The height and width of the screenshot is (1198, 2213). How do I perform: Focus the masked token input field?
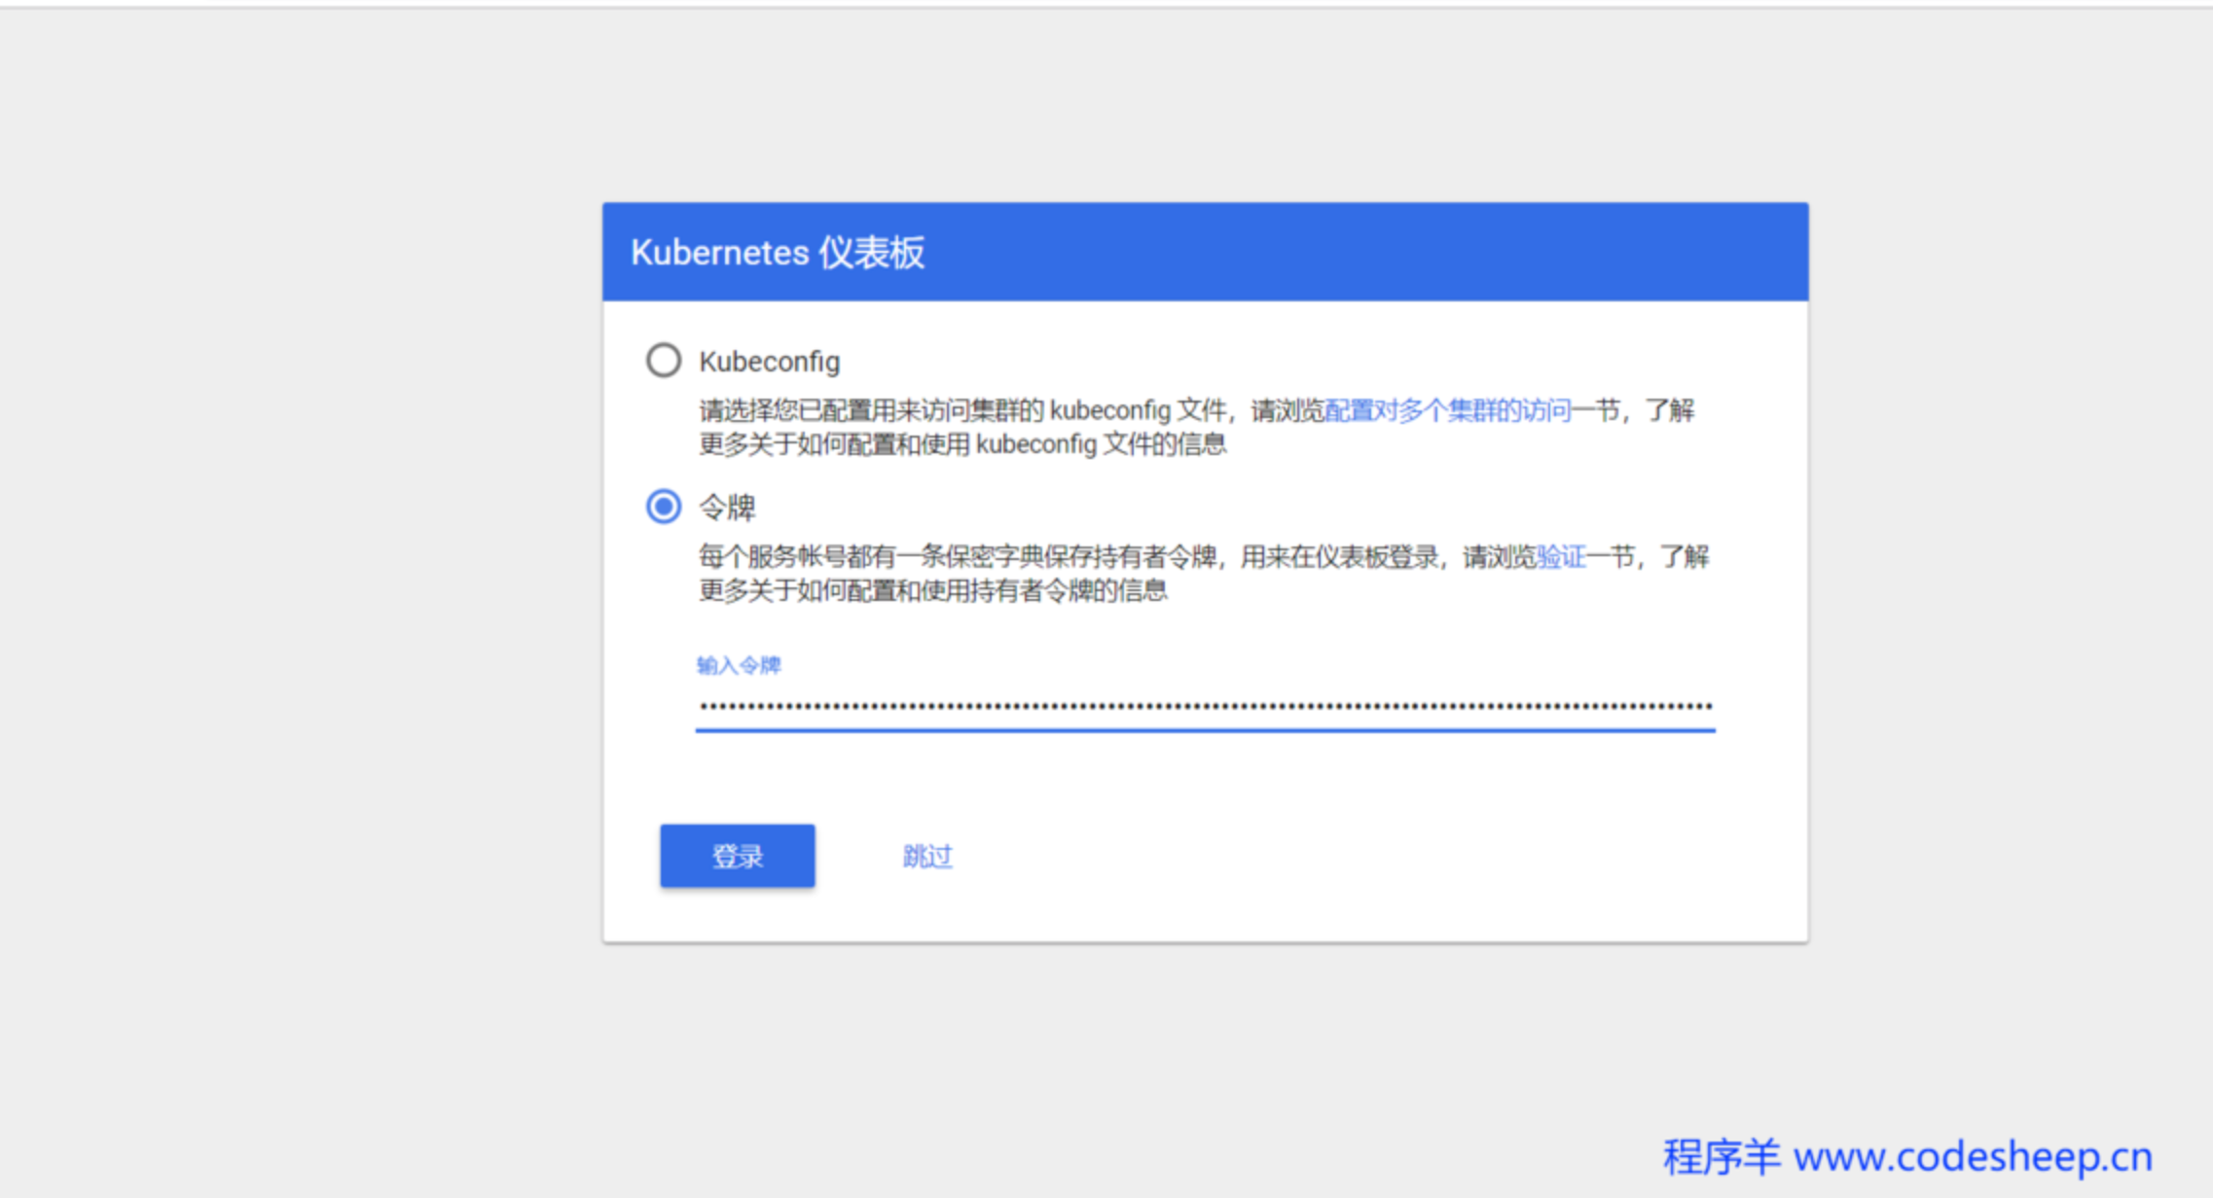1205,707
